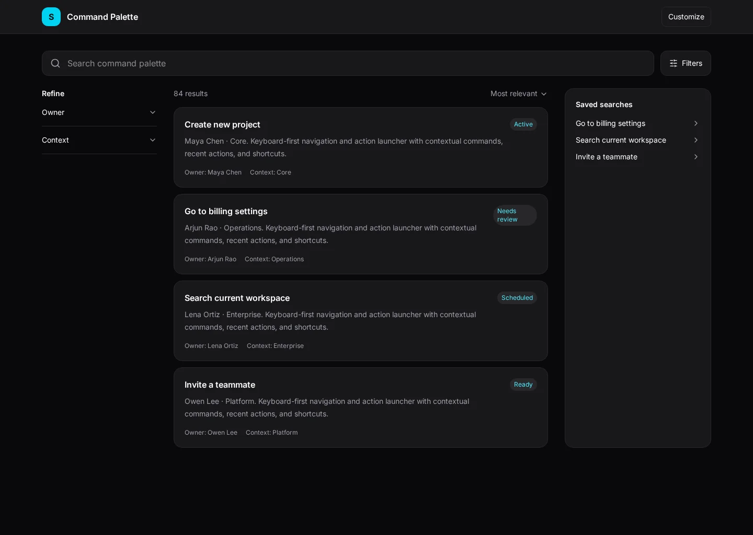Open saved search Invite a teammate

[x=637, y=157]
